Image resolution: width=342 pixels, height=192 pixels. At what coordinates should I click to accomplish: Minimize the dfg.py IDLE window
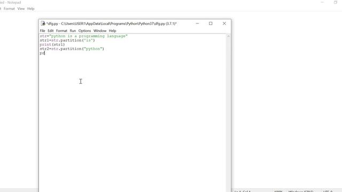[x=197, y=23]
